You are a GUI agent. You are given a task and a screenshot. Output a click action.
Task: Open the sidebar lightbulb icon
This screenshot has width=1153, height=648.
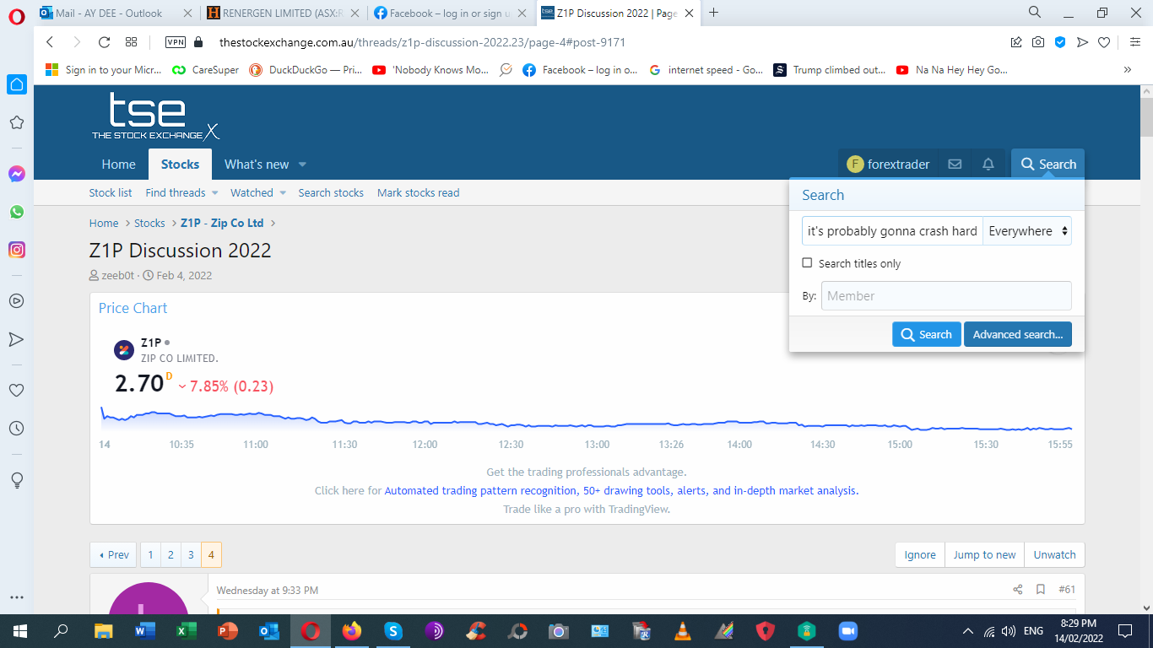pyautogui.click(x=16, y=480)
